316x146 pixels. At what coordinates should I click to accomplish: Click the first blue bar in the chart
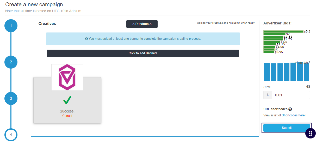pyautogui.click(x=267, y=72)
